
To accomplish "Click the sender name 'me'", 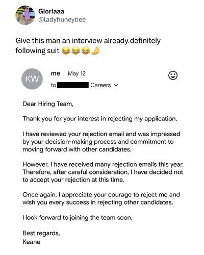I will click(x=56, y=73).
